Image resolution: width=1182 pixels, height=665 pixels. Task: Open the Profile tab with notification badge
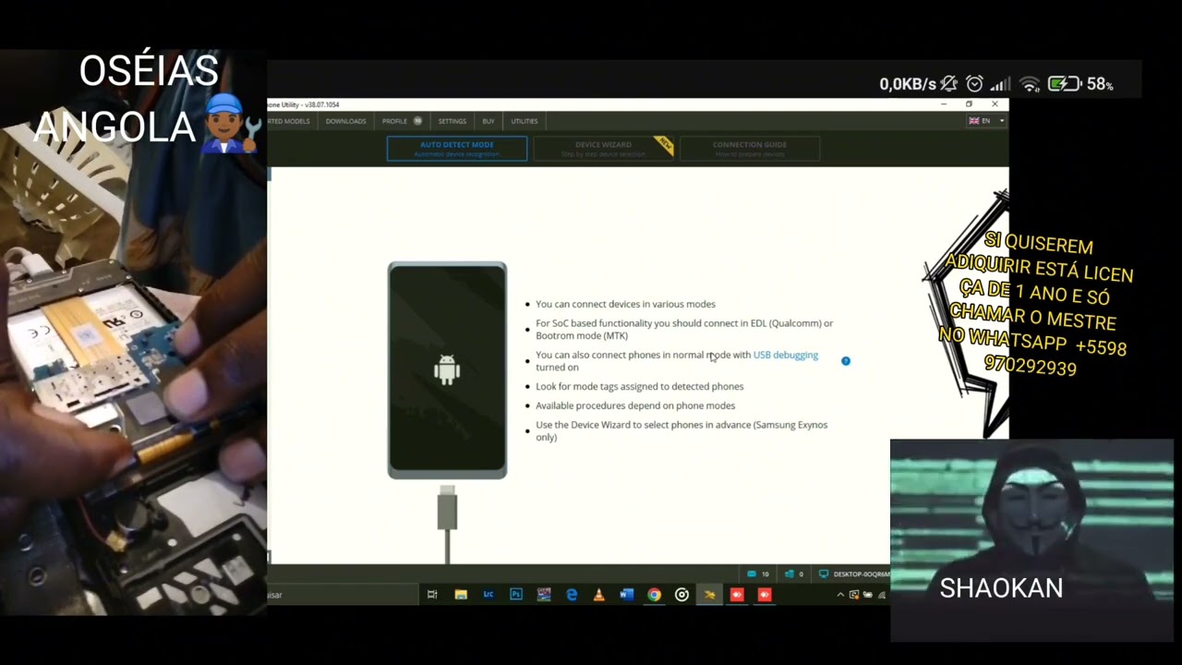coord(402,121)
